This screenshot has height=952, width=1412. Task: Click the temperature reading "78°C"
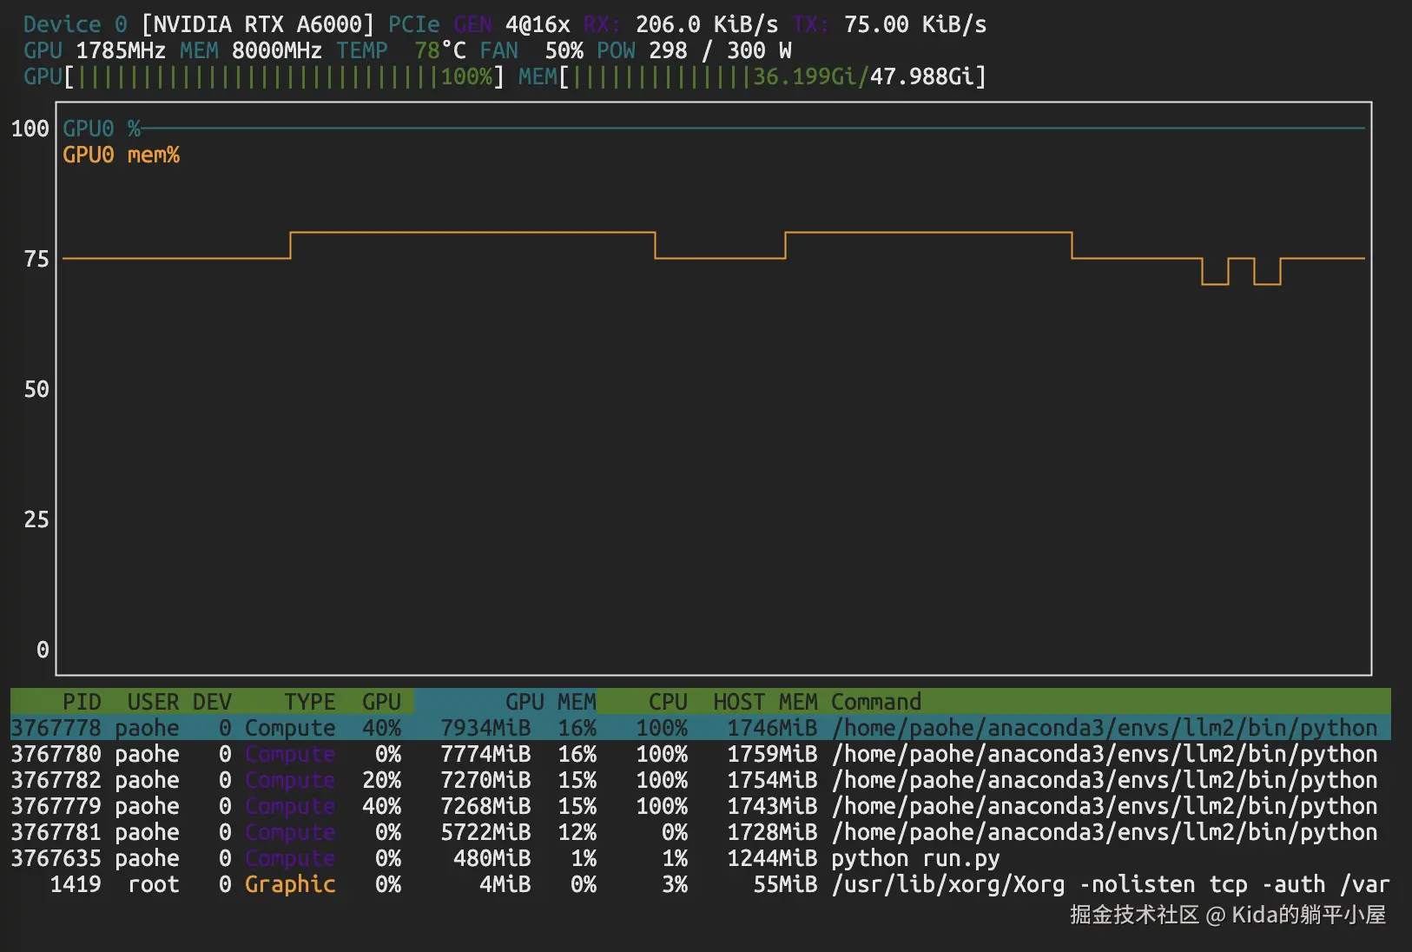[440, 50]
